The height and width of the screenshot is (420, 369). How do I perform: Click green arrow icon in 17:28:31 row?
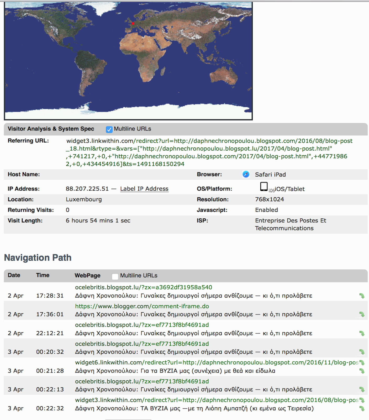[x=362, y=296]
